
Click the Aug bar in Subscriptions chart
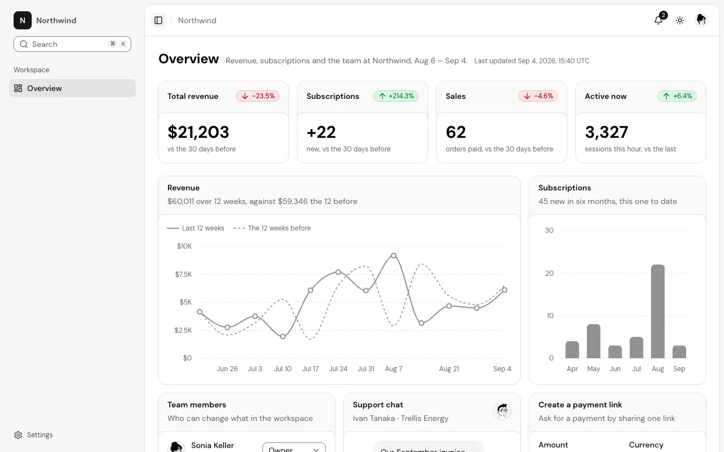click(658, 311)
